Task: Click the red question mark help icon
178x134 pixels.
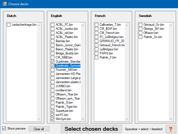Action: (171, 129)
